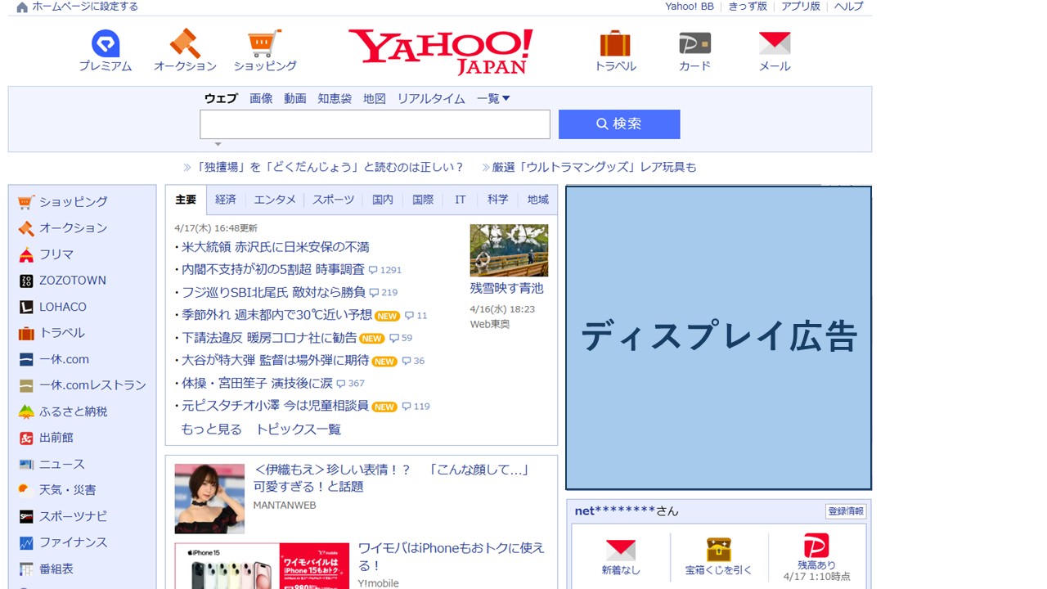
Task: Click the small arrow below the search box
Action: [218, 144]
